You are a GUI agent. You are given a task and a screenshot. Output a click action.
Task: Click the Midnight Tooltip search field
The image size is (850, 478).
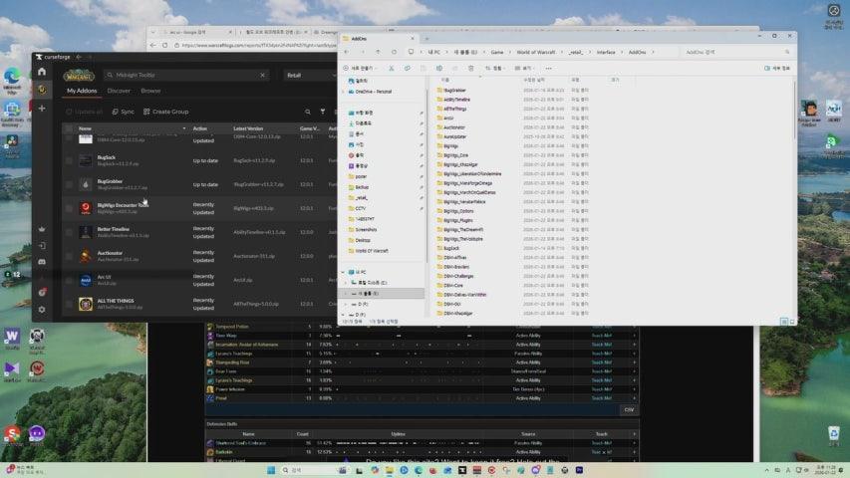click(x=185, y=75)
